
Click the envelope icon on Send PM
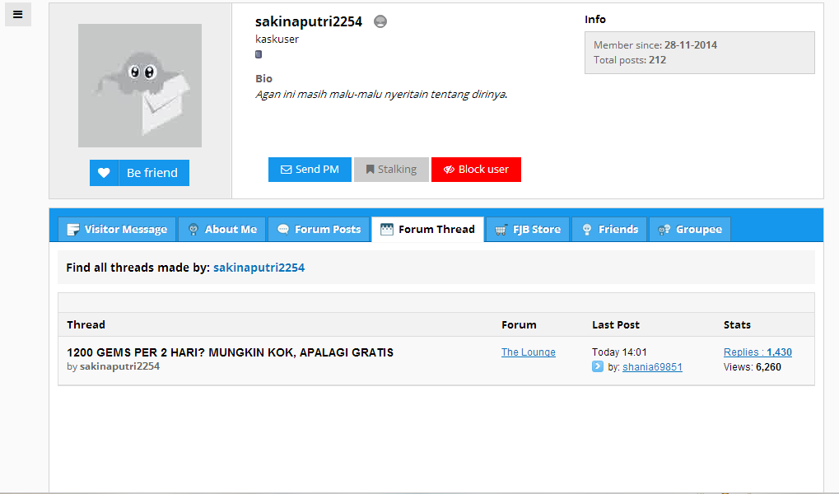click(x=287, y=170)
